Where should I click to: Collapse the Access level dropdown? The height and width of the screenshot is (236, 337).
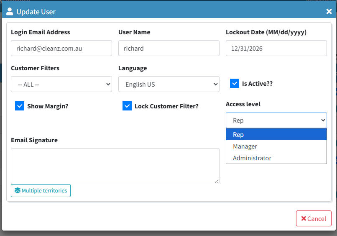tap(276, 120)
